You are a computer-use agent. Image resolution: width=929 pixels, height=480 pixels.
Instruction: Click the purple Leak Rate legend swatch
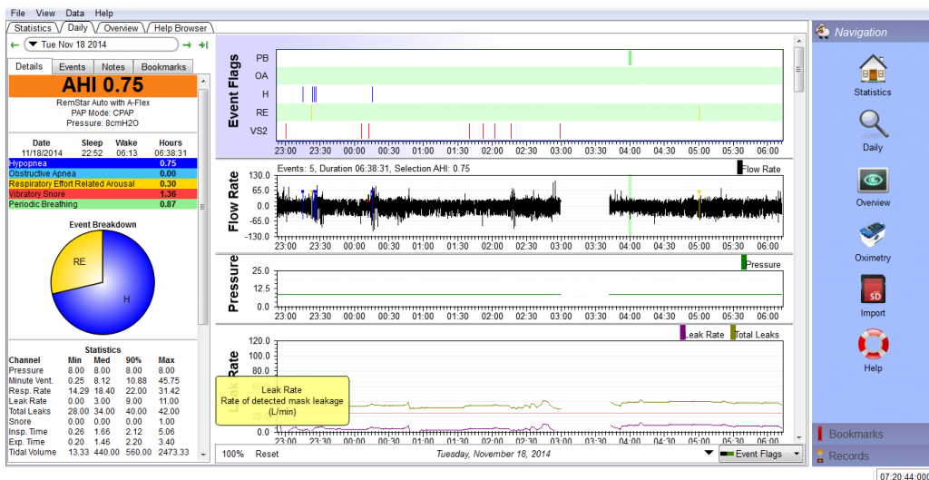[682, 332]
